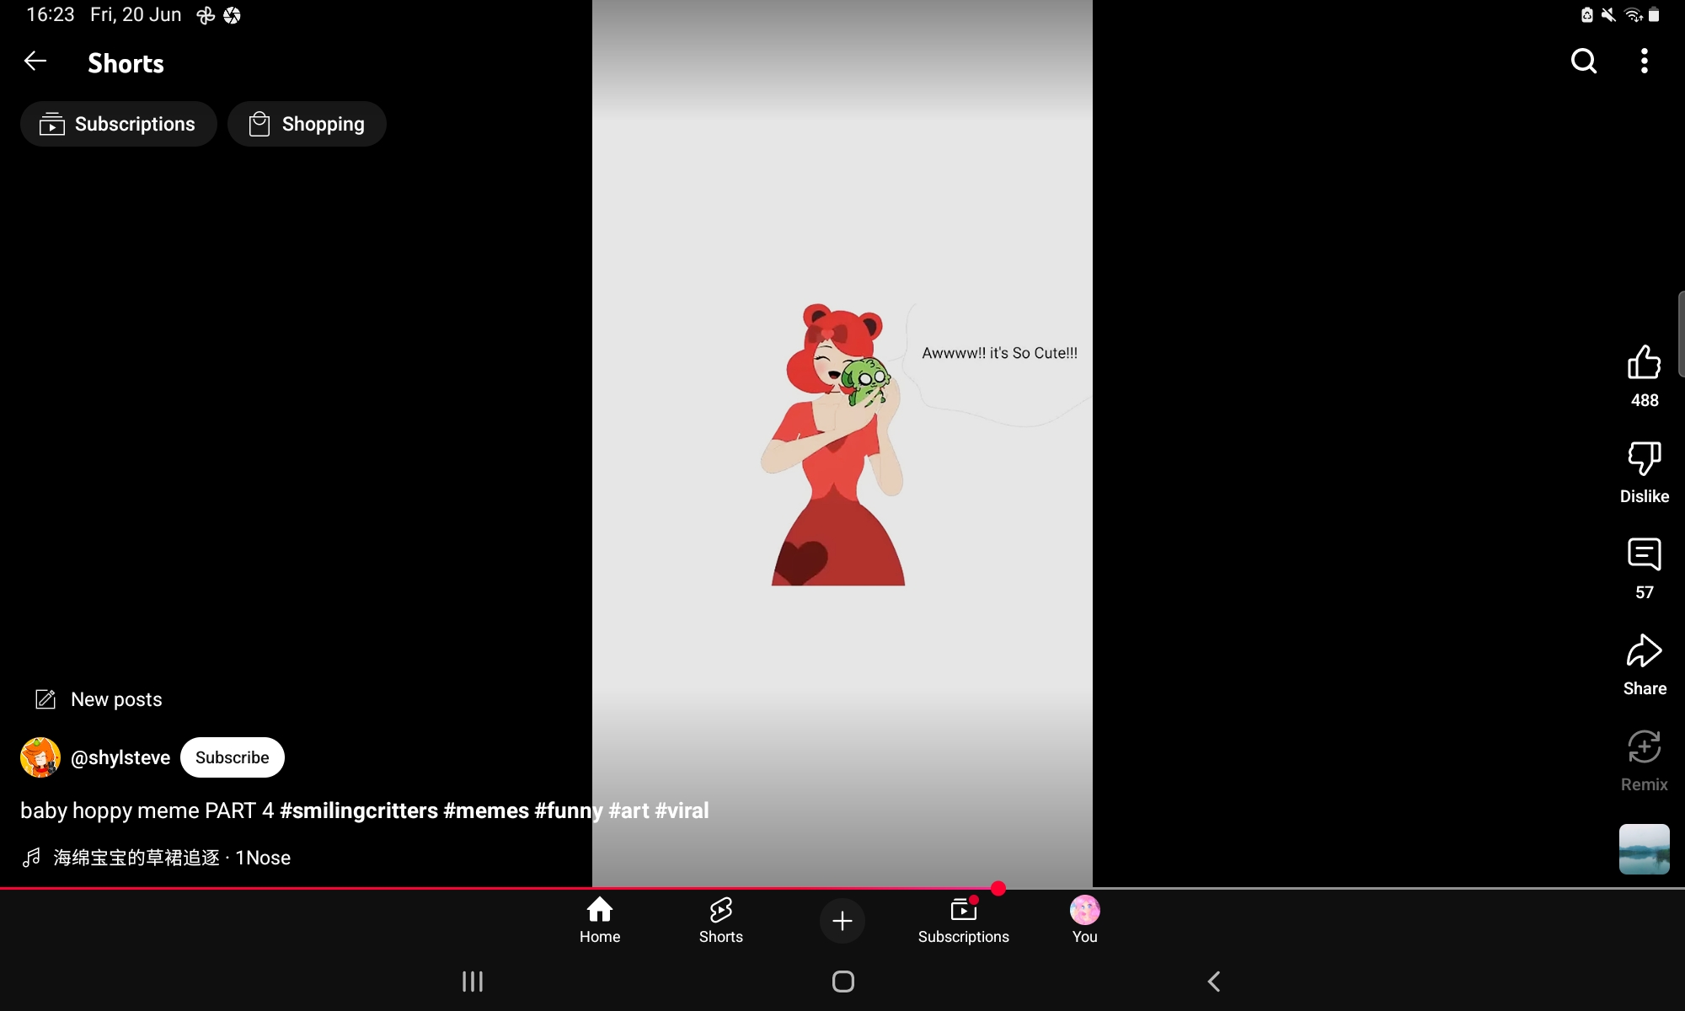
Task: Open the Subscriptions bottom tab
Action: pyautogui.click(x=964, y=920)
